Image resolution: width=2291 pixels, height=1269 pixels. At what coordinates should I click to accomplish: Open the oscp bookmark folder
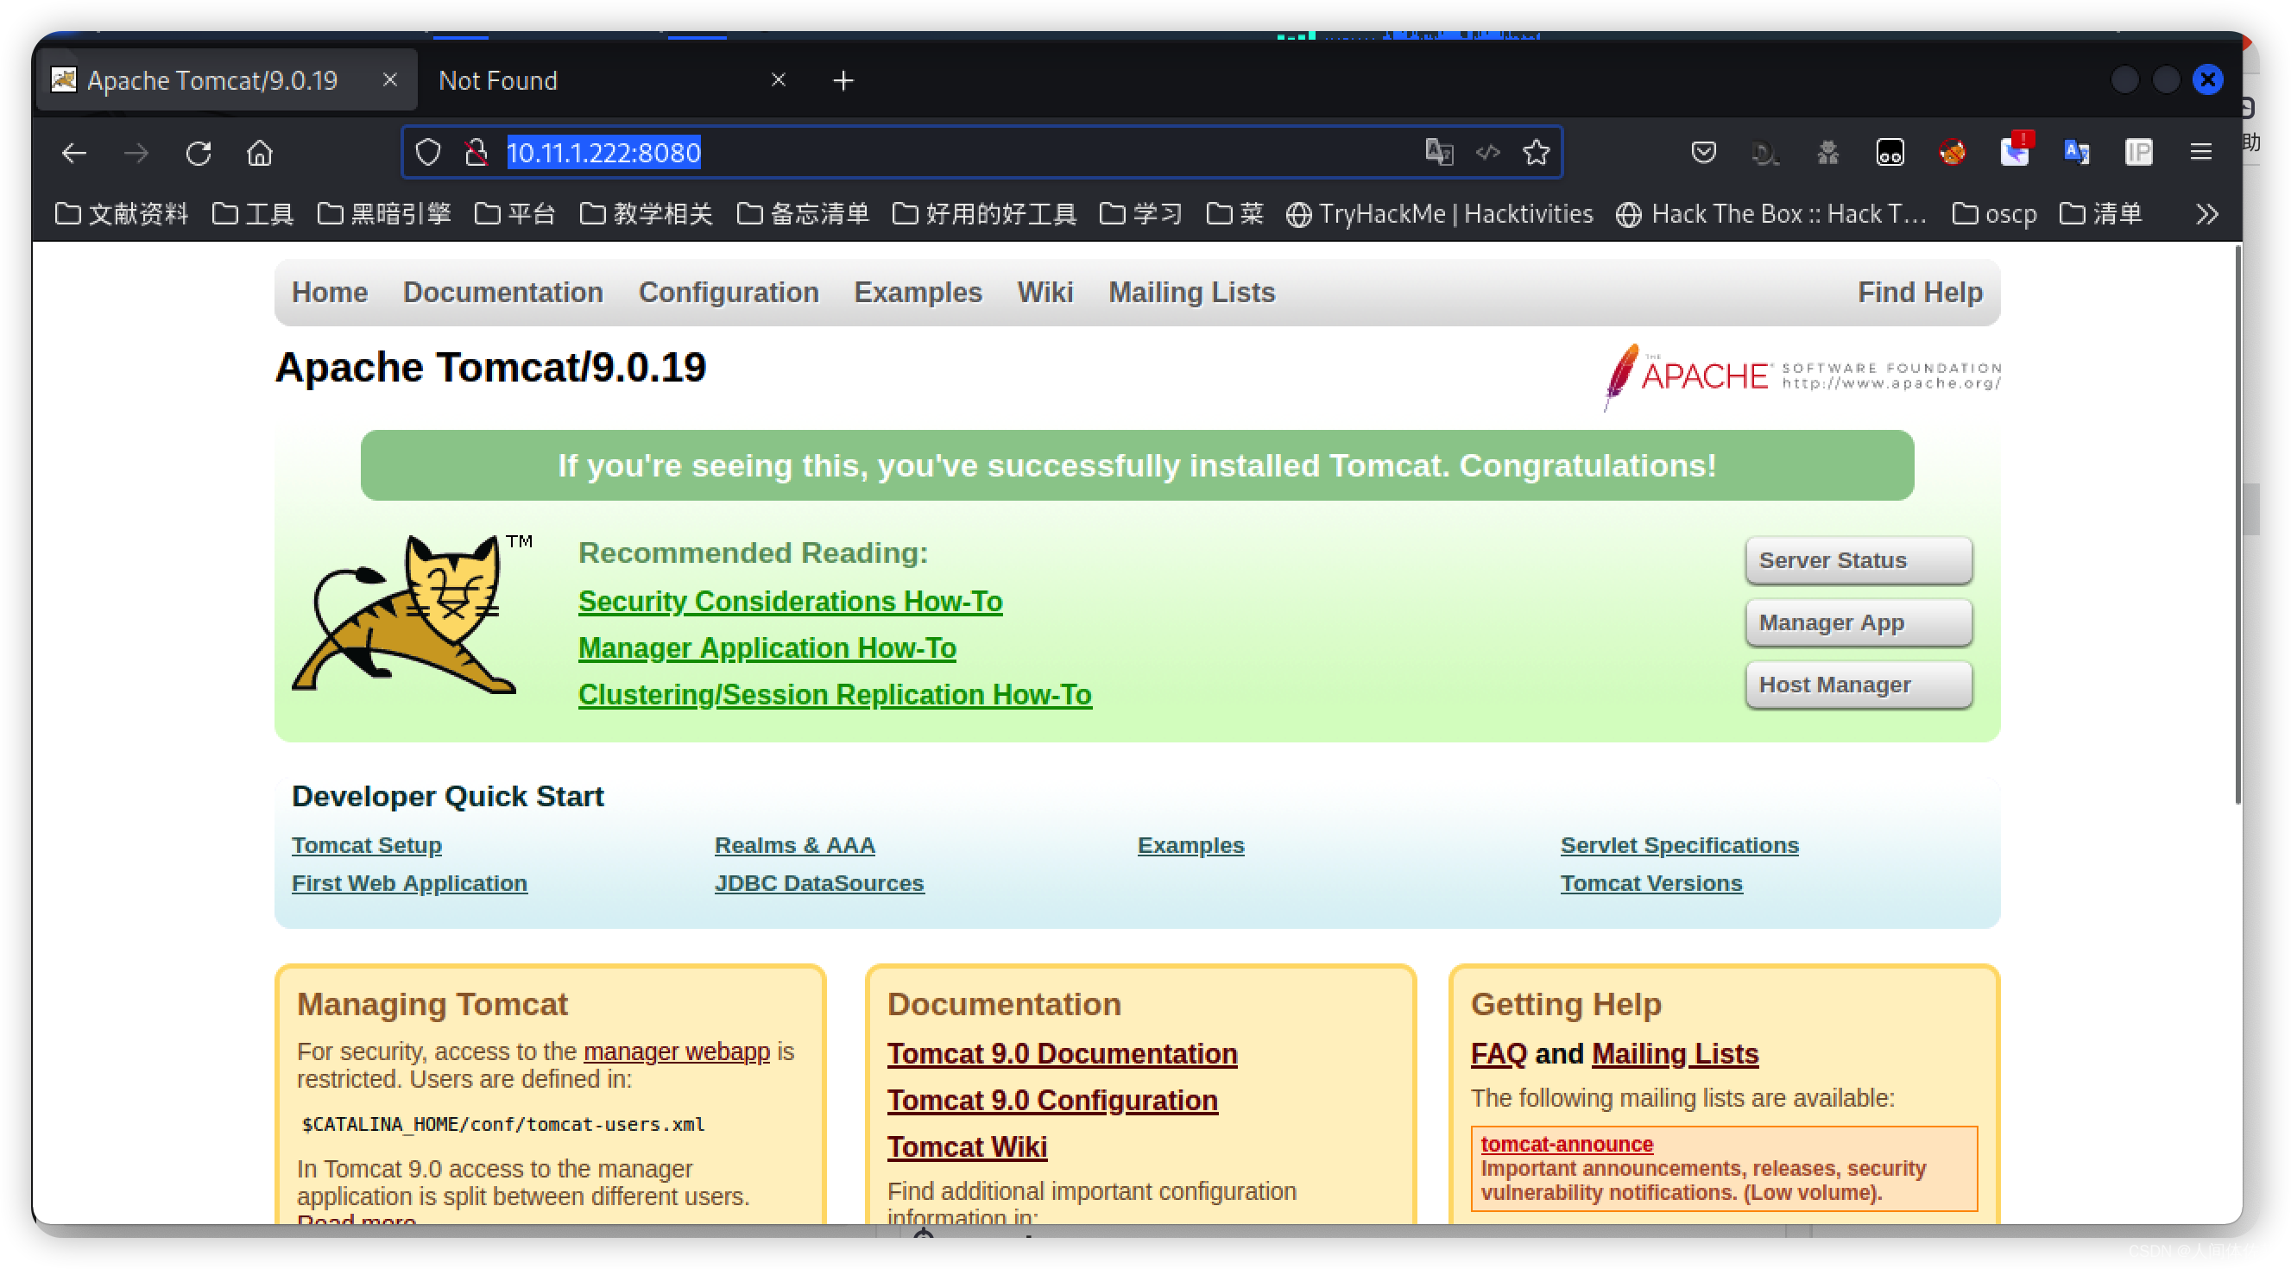coord(1994,214)
